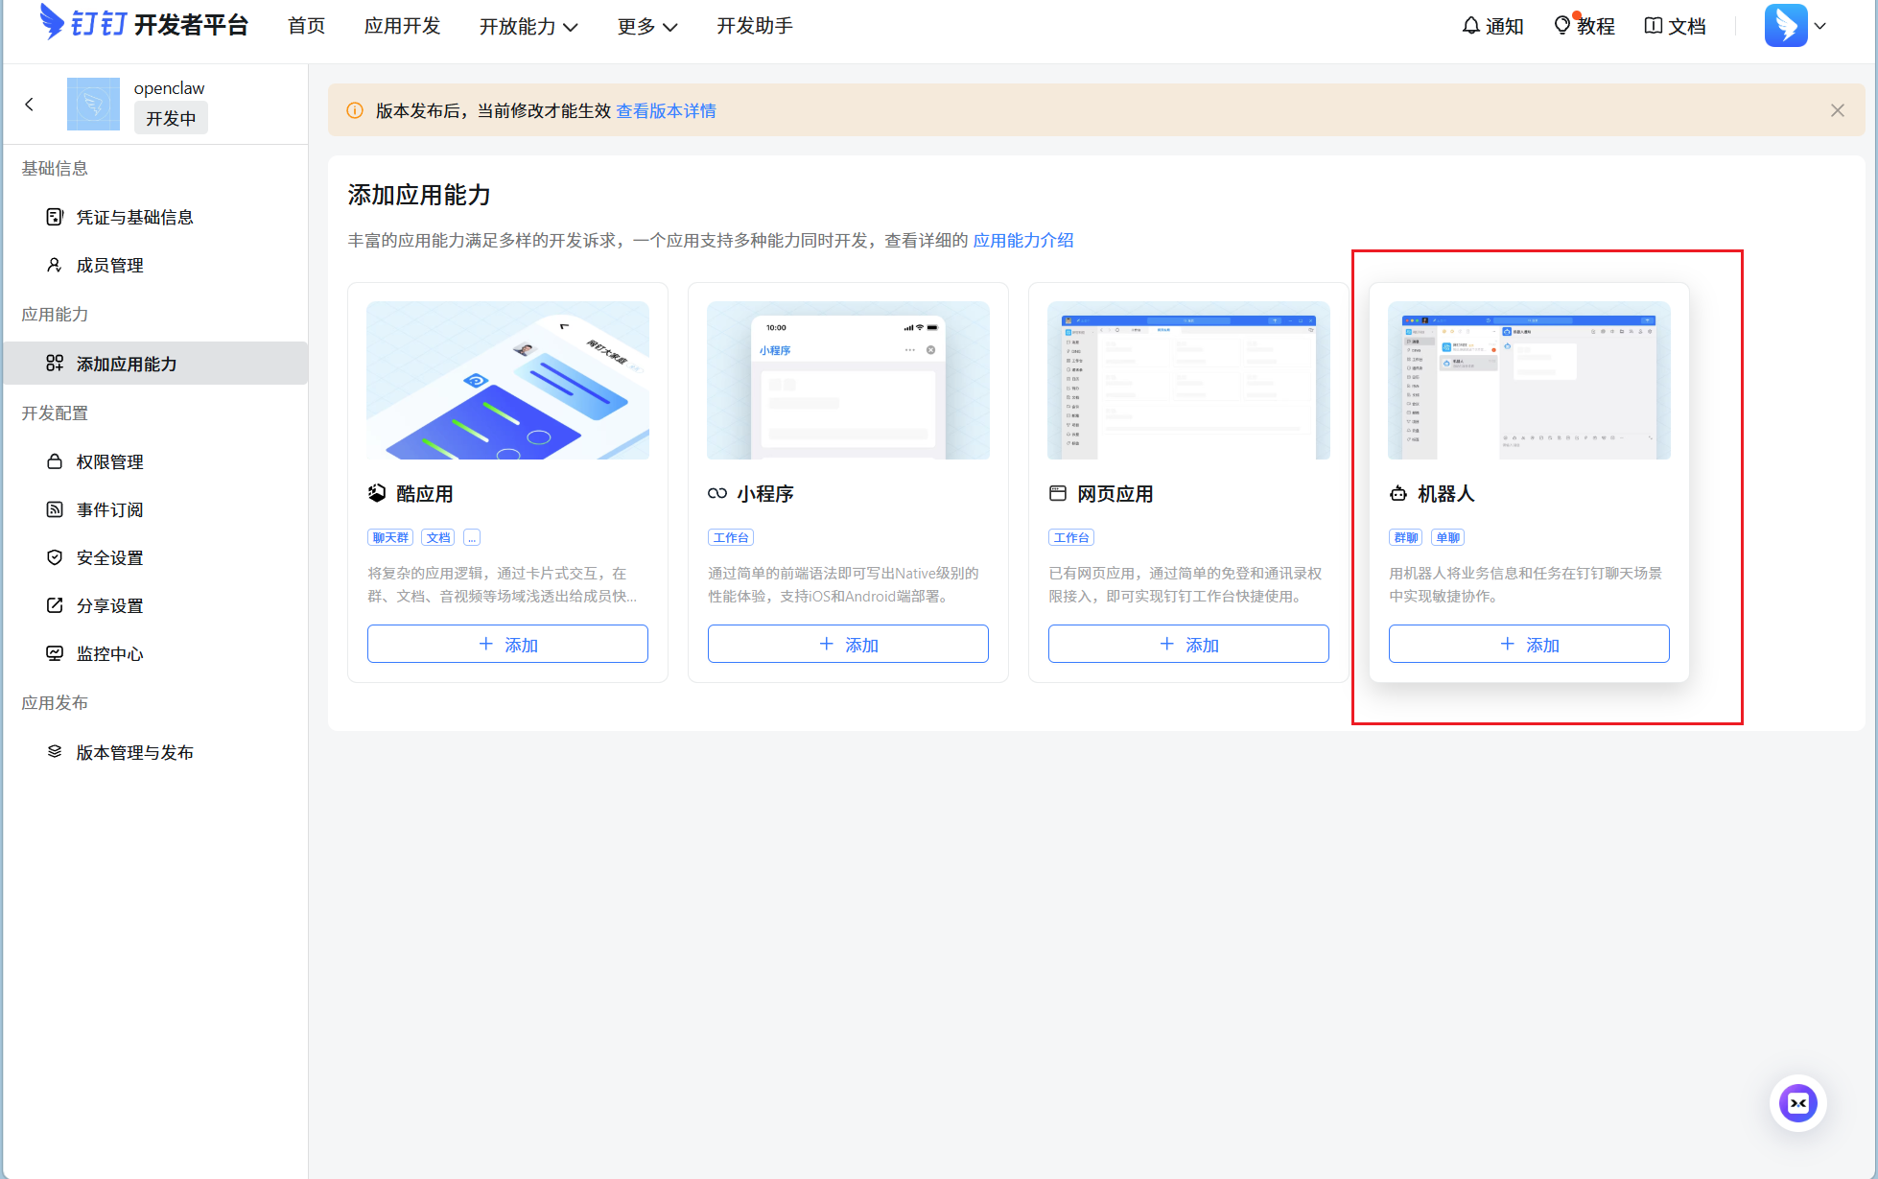Switch to the 首页 menu item

[306, 26]
